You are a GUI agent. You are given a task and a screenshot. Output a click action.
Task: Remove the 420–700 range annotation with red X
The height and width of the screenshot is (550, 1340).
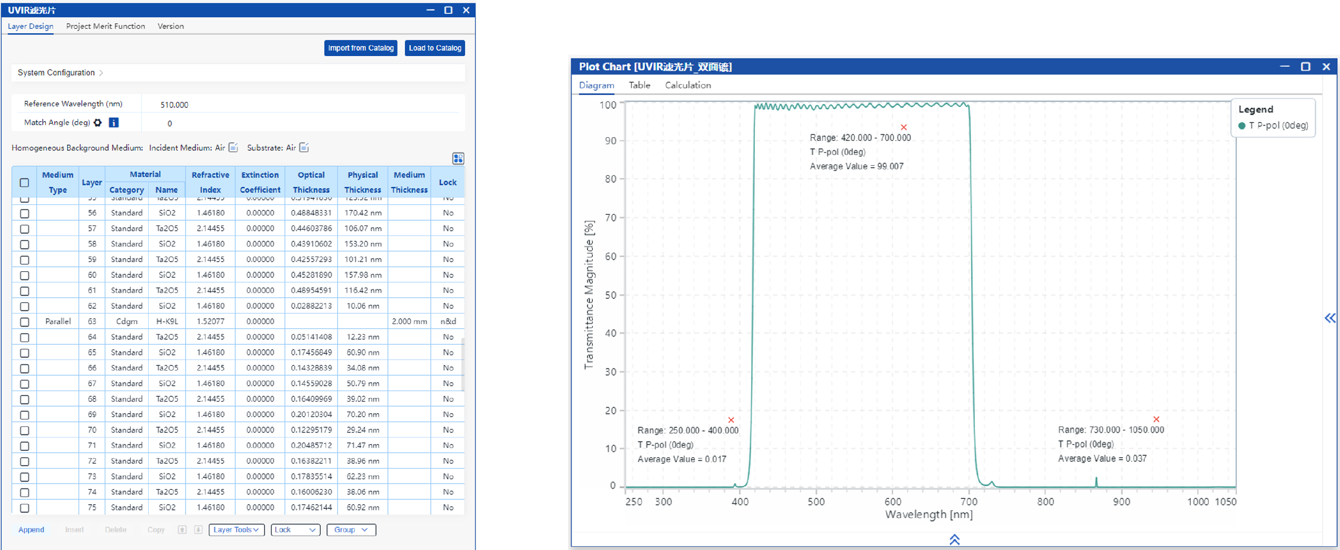click(904, 128)
